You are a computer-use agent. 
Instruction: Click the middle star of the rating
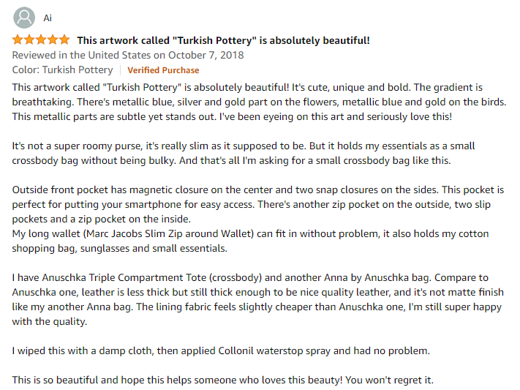41,40
